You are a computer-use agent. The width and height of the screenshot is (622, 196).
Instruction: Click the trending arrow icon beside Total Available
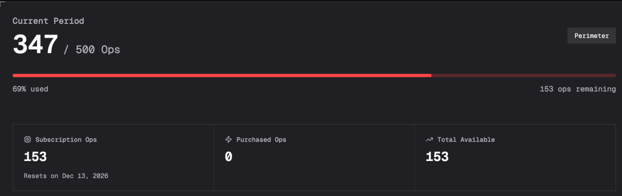[x=429, y=140]
